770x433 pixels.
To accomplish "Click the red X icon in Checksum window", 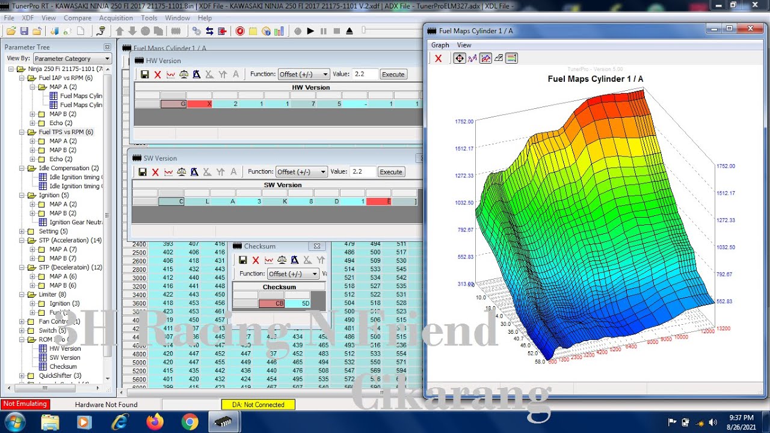I will [x=256, y=260].
